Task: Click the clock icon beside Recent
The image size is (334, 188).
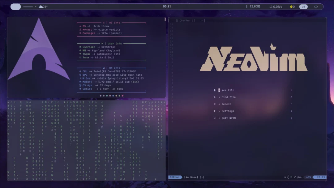Action: pos(214,104)
